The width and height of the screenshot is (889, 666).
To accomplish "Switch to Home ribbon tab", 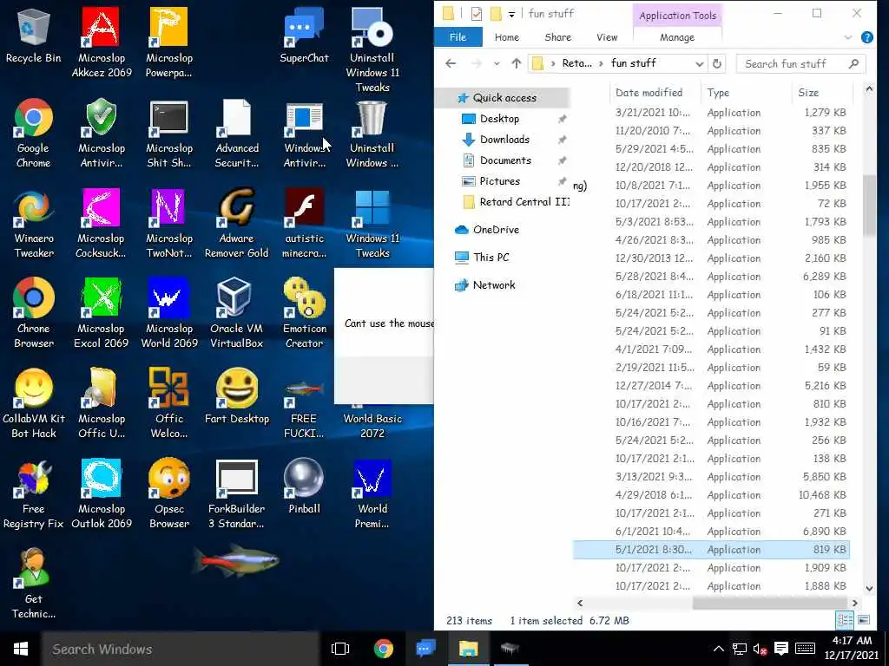I will pos(507,37).
